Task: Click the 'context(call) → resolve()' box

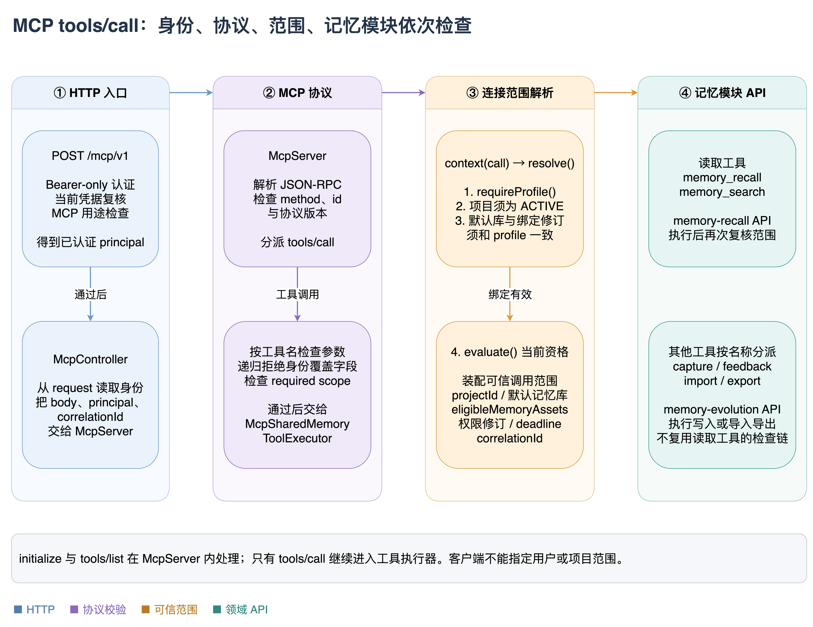Action: (510, 199)
